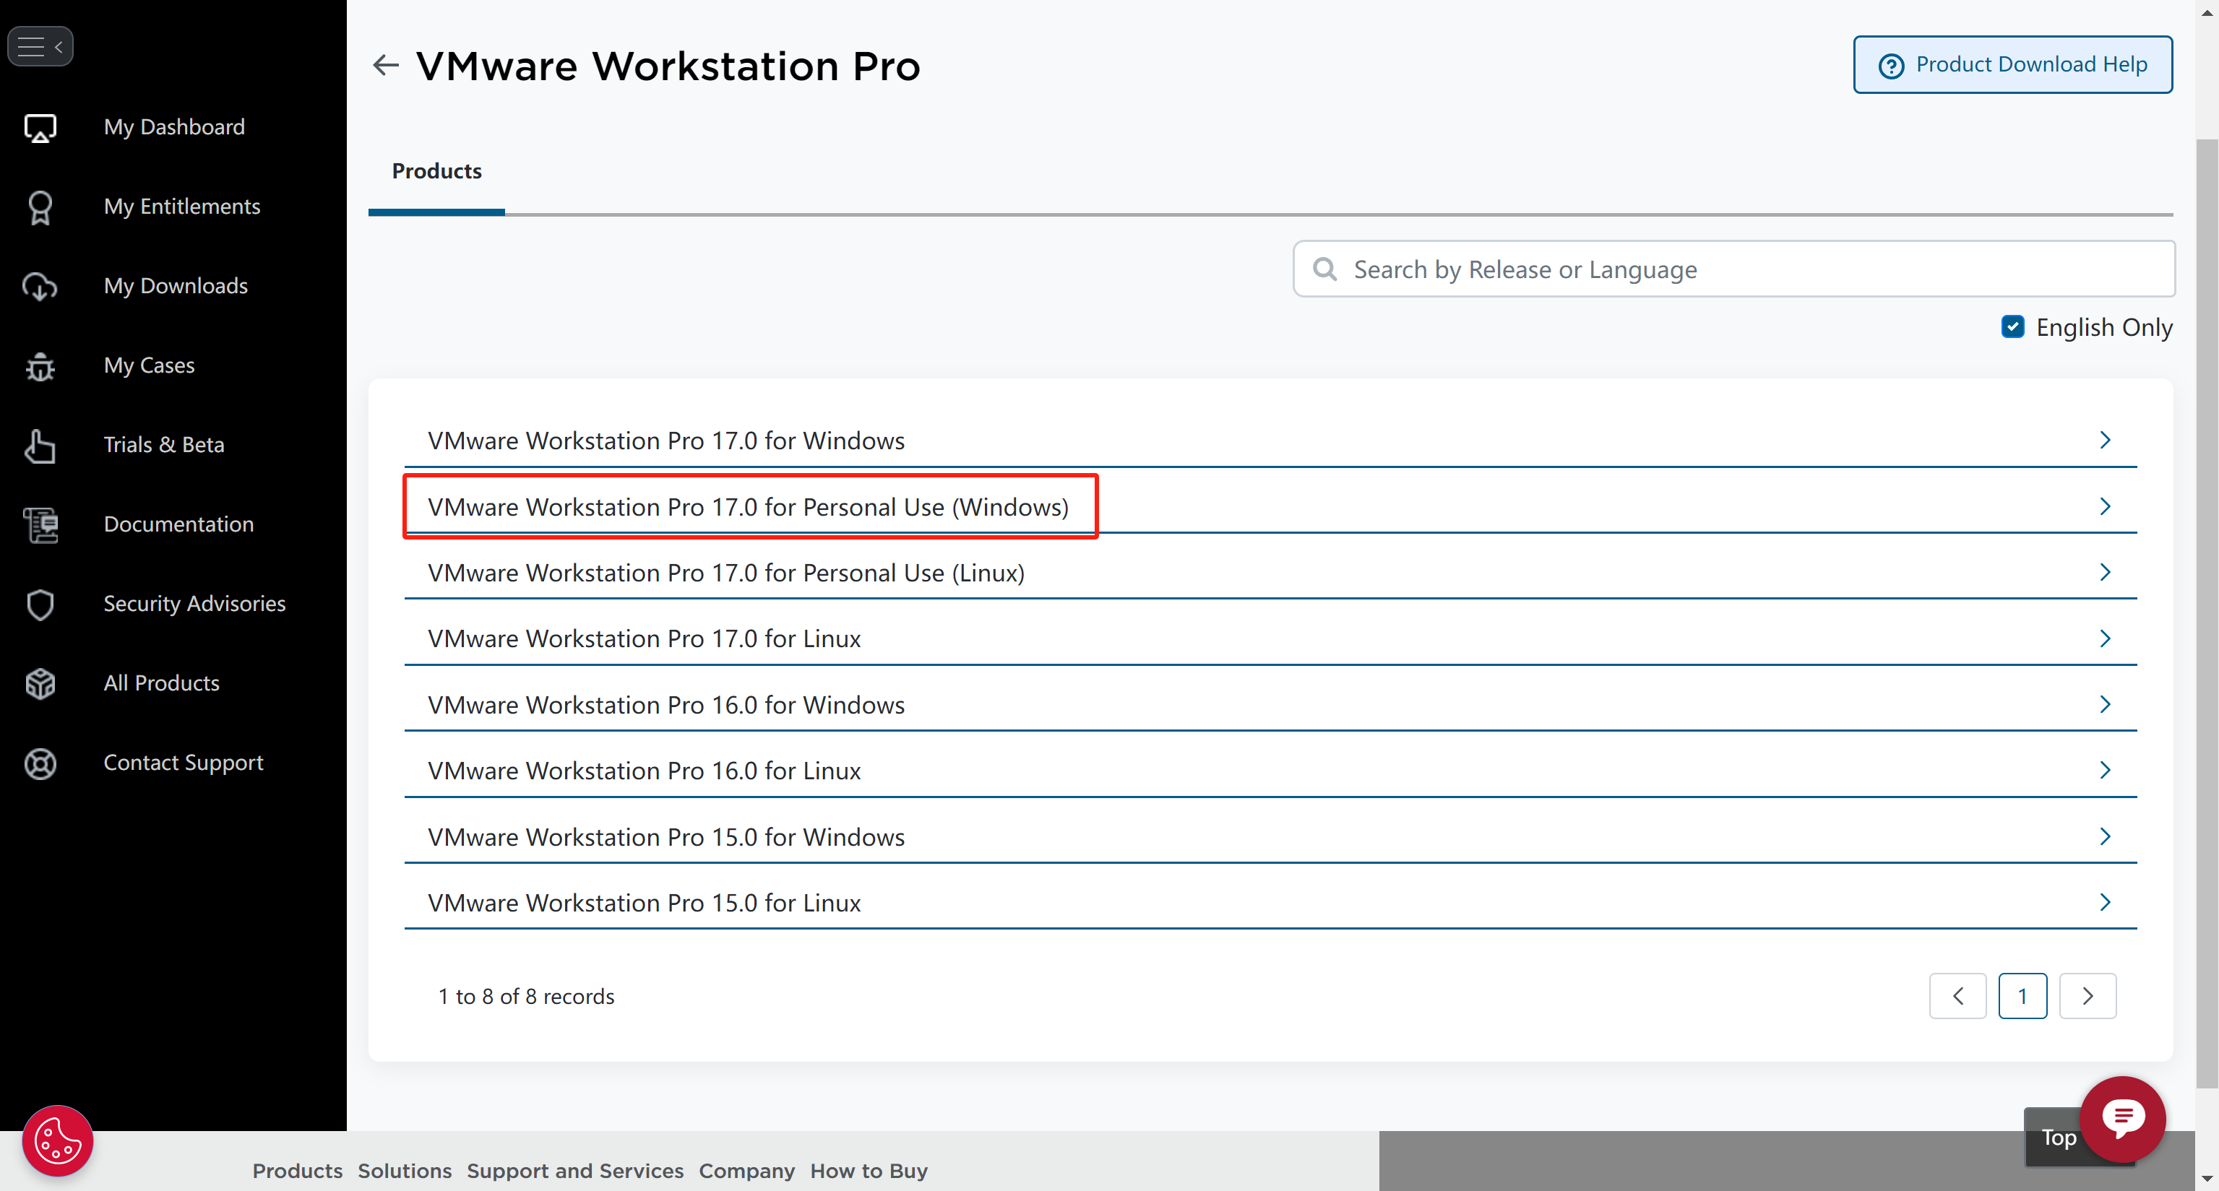Toggle the English Only checkbox
Viewport: 2219px width, 1191px height.
[x=2012, y=326]
